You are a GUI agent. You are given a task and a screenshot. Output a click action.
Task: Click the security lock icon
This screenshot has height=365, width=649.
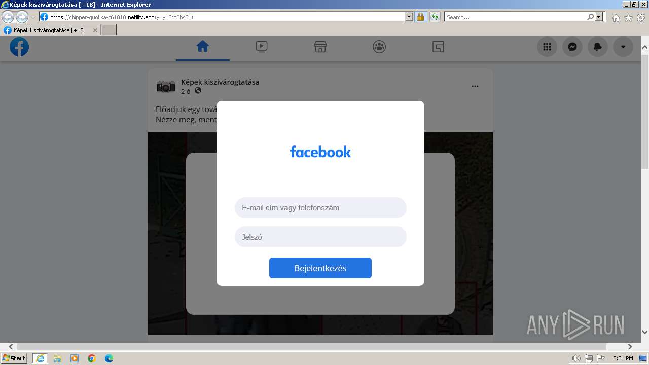420,17
